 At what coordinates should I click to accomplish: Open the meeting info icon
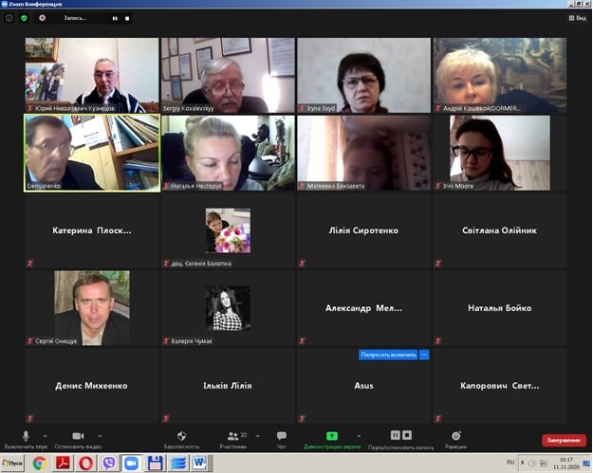tap(9, 18)
